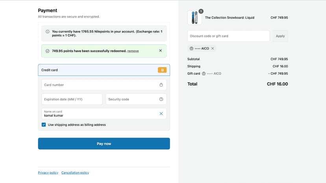Click the orange B card brand badge

point(162,70)
